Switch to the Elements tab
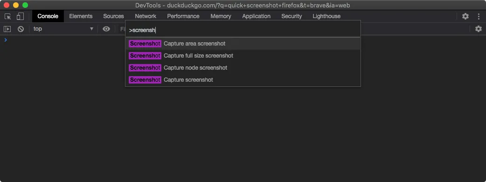 81,16
